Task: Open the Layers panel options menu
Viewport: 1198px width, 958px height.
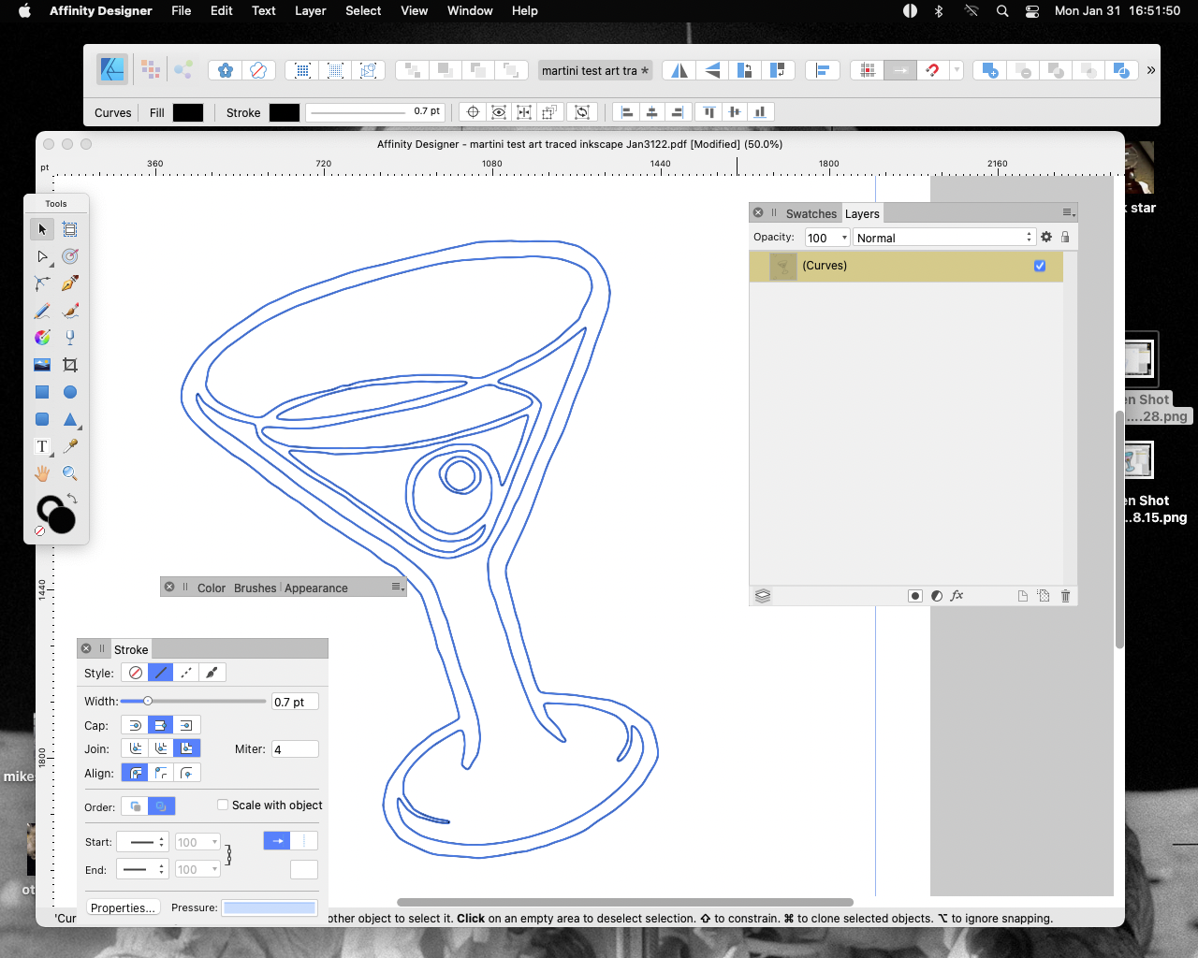Action: pyautogui.click(x=1067, y=212)
